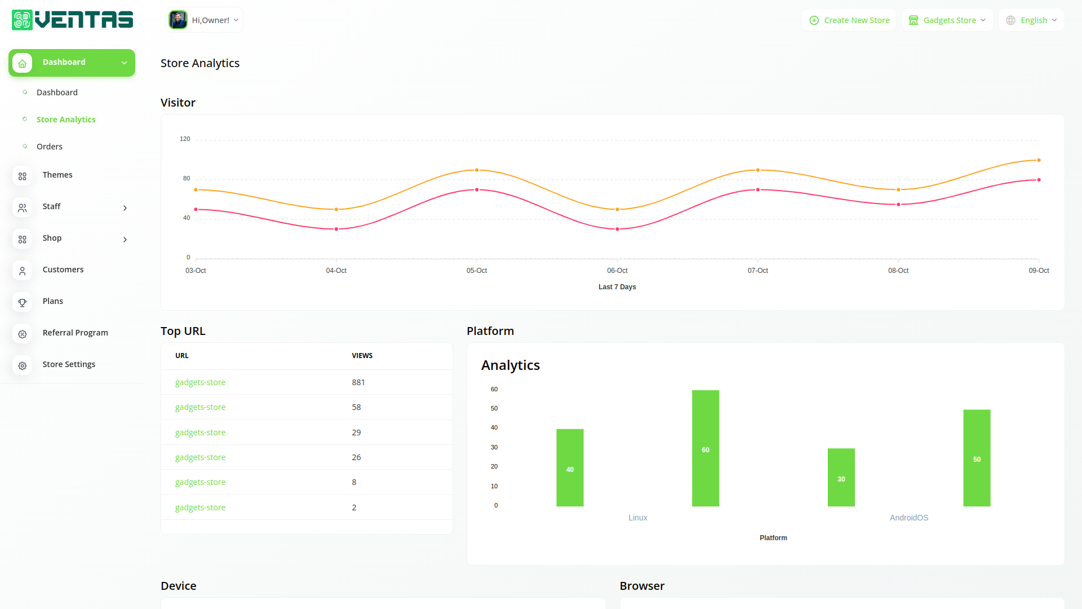Open Themes via its grid icon
1082x609 pixels.
[22, 176]
